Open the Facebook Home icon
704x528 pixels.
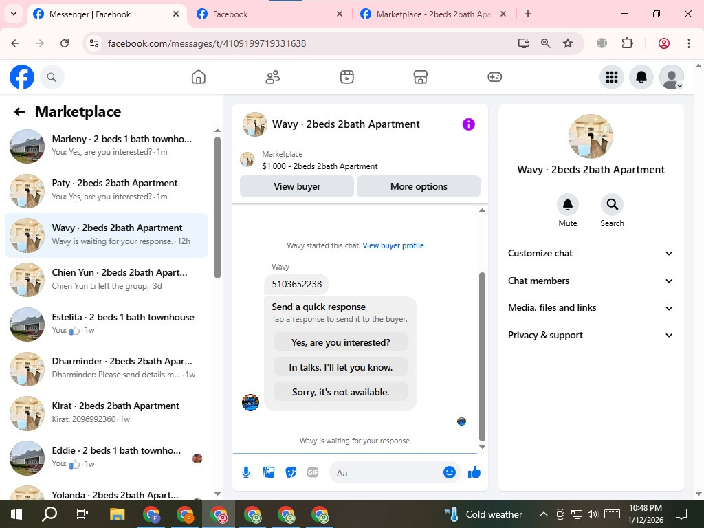(198, 77)
